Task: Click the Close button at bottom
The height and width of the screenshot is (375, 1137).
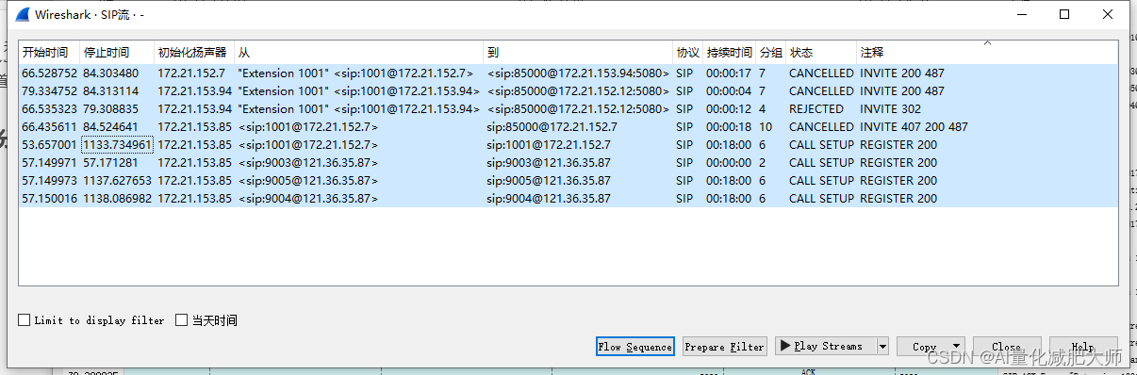Action: click(x=1006, y=347)
